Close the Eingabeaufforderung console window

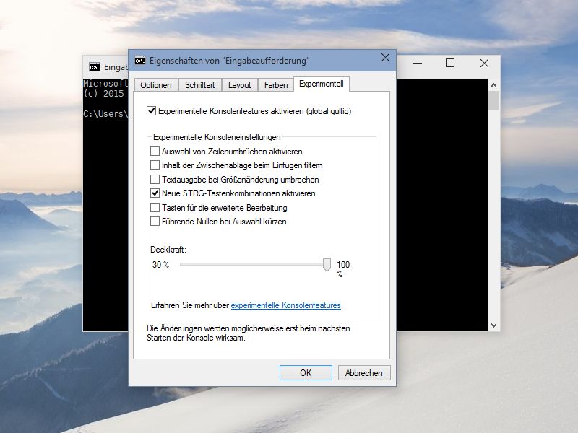point(484,63)
